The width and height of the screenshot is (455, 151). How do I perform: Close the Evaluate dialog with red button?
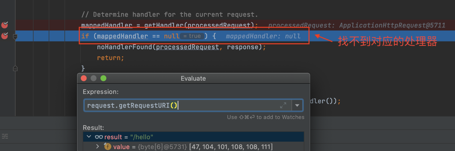pyautogui.click(x=84, y=79)
